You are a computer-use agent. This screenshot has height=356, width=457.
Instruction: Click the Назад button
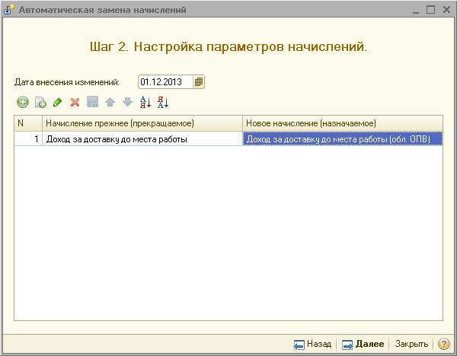coord(313,344)
